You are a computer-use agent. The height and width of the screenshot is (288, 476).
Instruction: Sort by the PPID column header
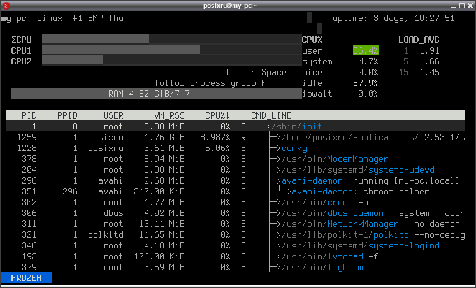[x=68, y=115]
